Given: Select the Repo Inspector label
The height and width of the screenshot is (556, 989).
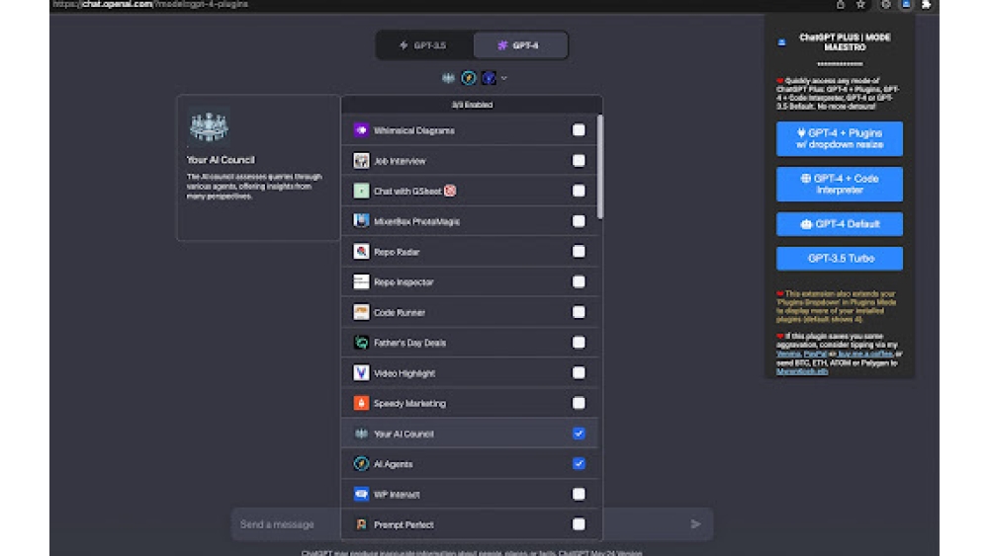Looking at the screenshot, I should 404,282.
